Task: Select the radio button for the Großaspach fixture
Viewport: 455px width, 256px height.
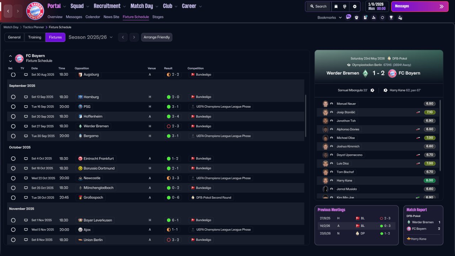Action: (13, 198)
